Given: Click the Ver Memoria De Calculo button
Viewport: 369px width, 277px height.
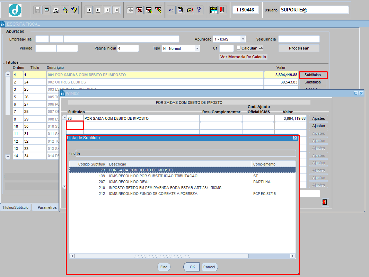Looking at the screenshot, I should click(x=243, y=57).
